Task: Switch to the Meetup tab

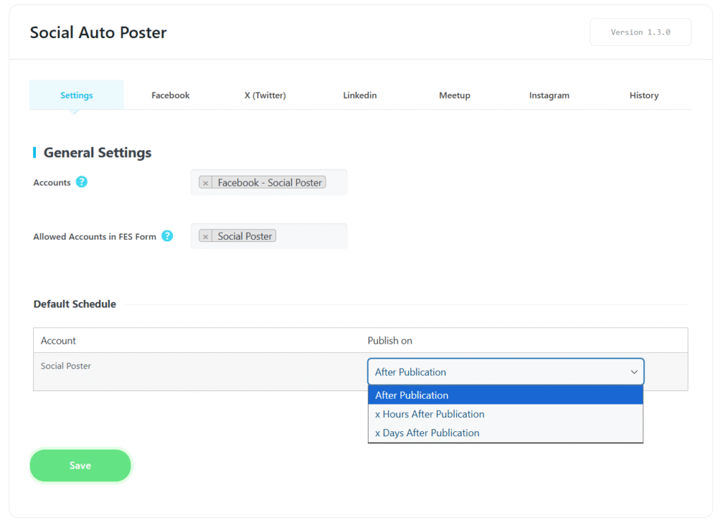Action: pos(454,95)
